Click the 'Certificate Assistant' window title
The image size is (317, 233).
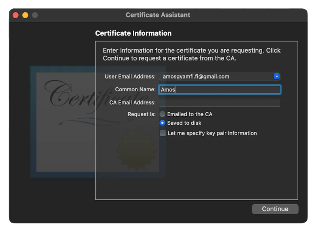[x=158, y=15]
